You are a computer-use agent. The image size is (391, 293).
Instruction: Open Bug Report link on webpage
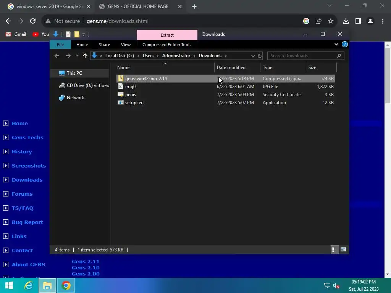(27, 222)
